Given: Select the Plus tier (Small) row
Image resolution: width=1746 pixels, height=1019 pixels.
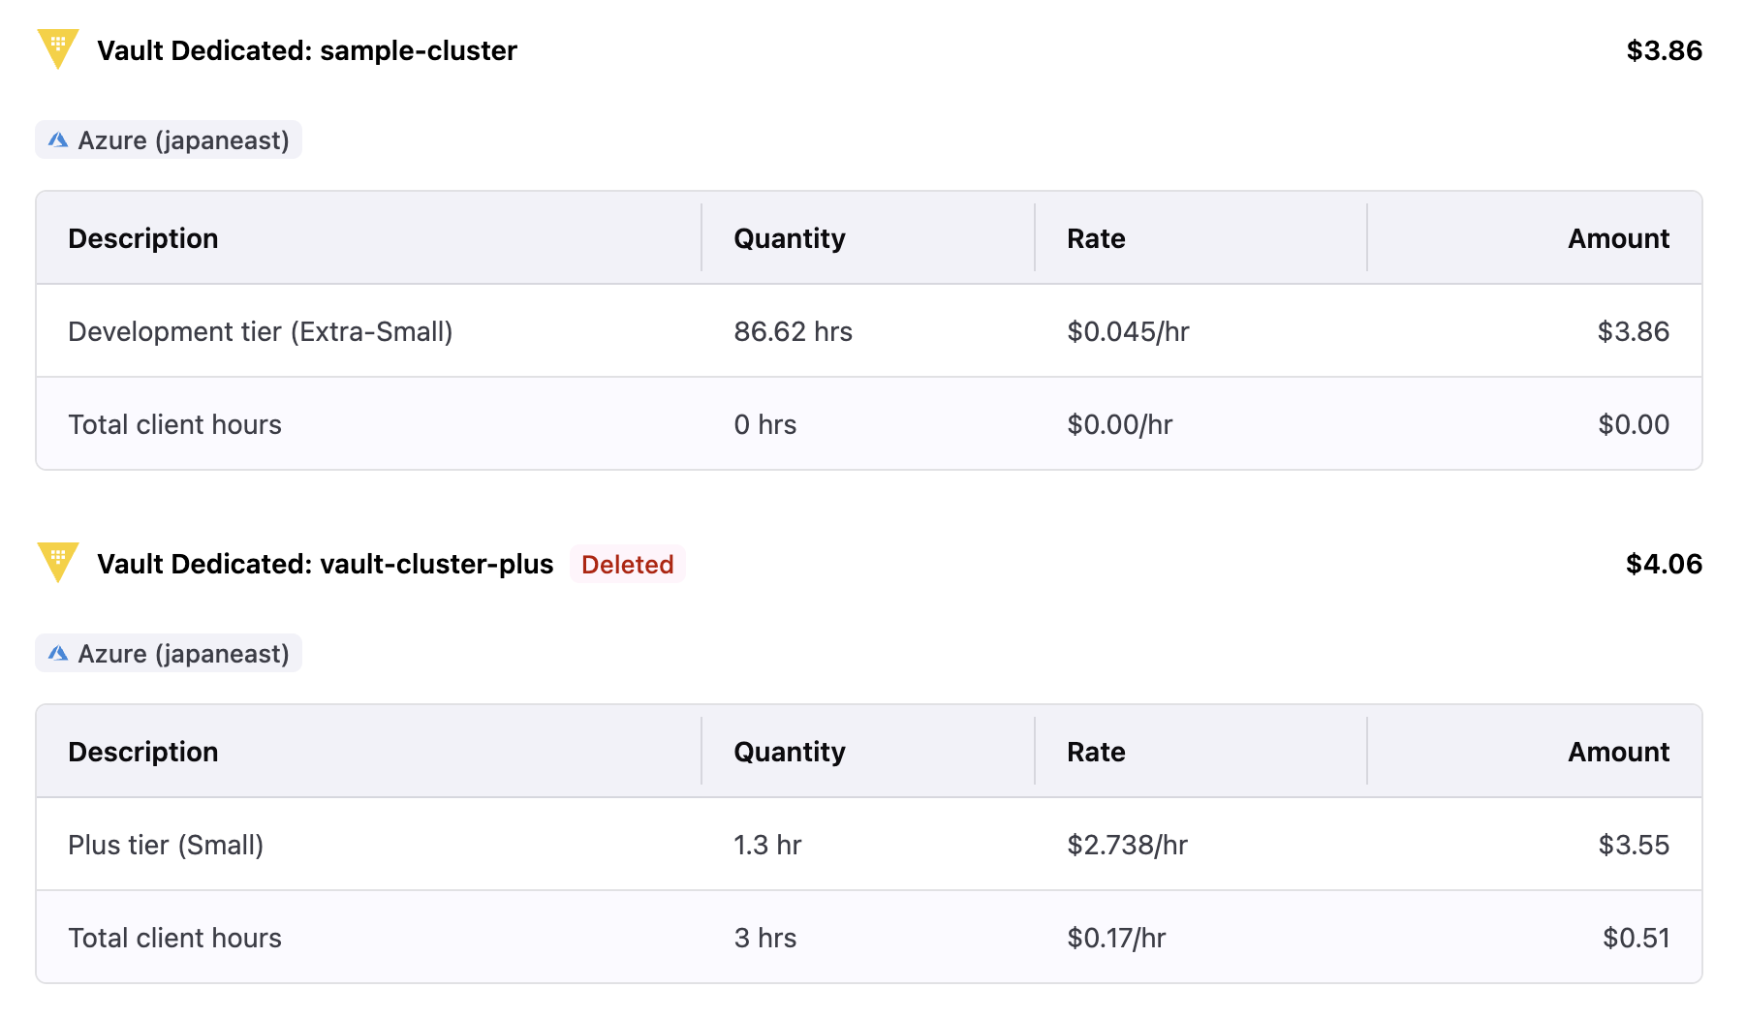Looking at the screenshot, I should [x=166, y=845].
